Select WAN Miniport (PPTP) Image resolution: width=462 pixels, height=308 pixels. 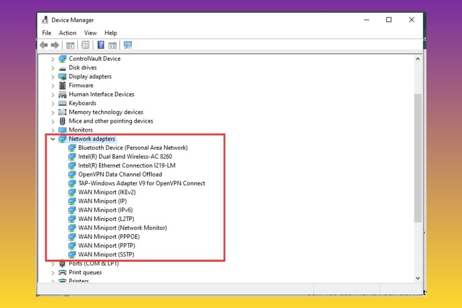[107, 246]
